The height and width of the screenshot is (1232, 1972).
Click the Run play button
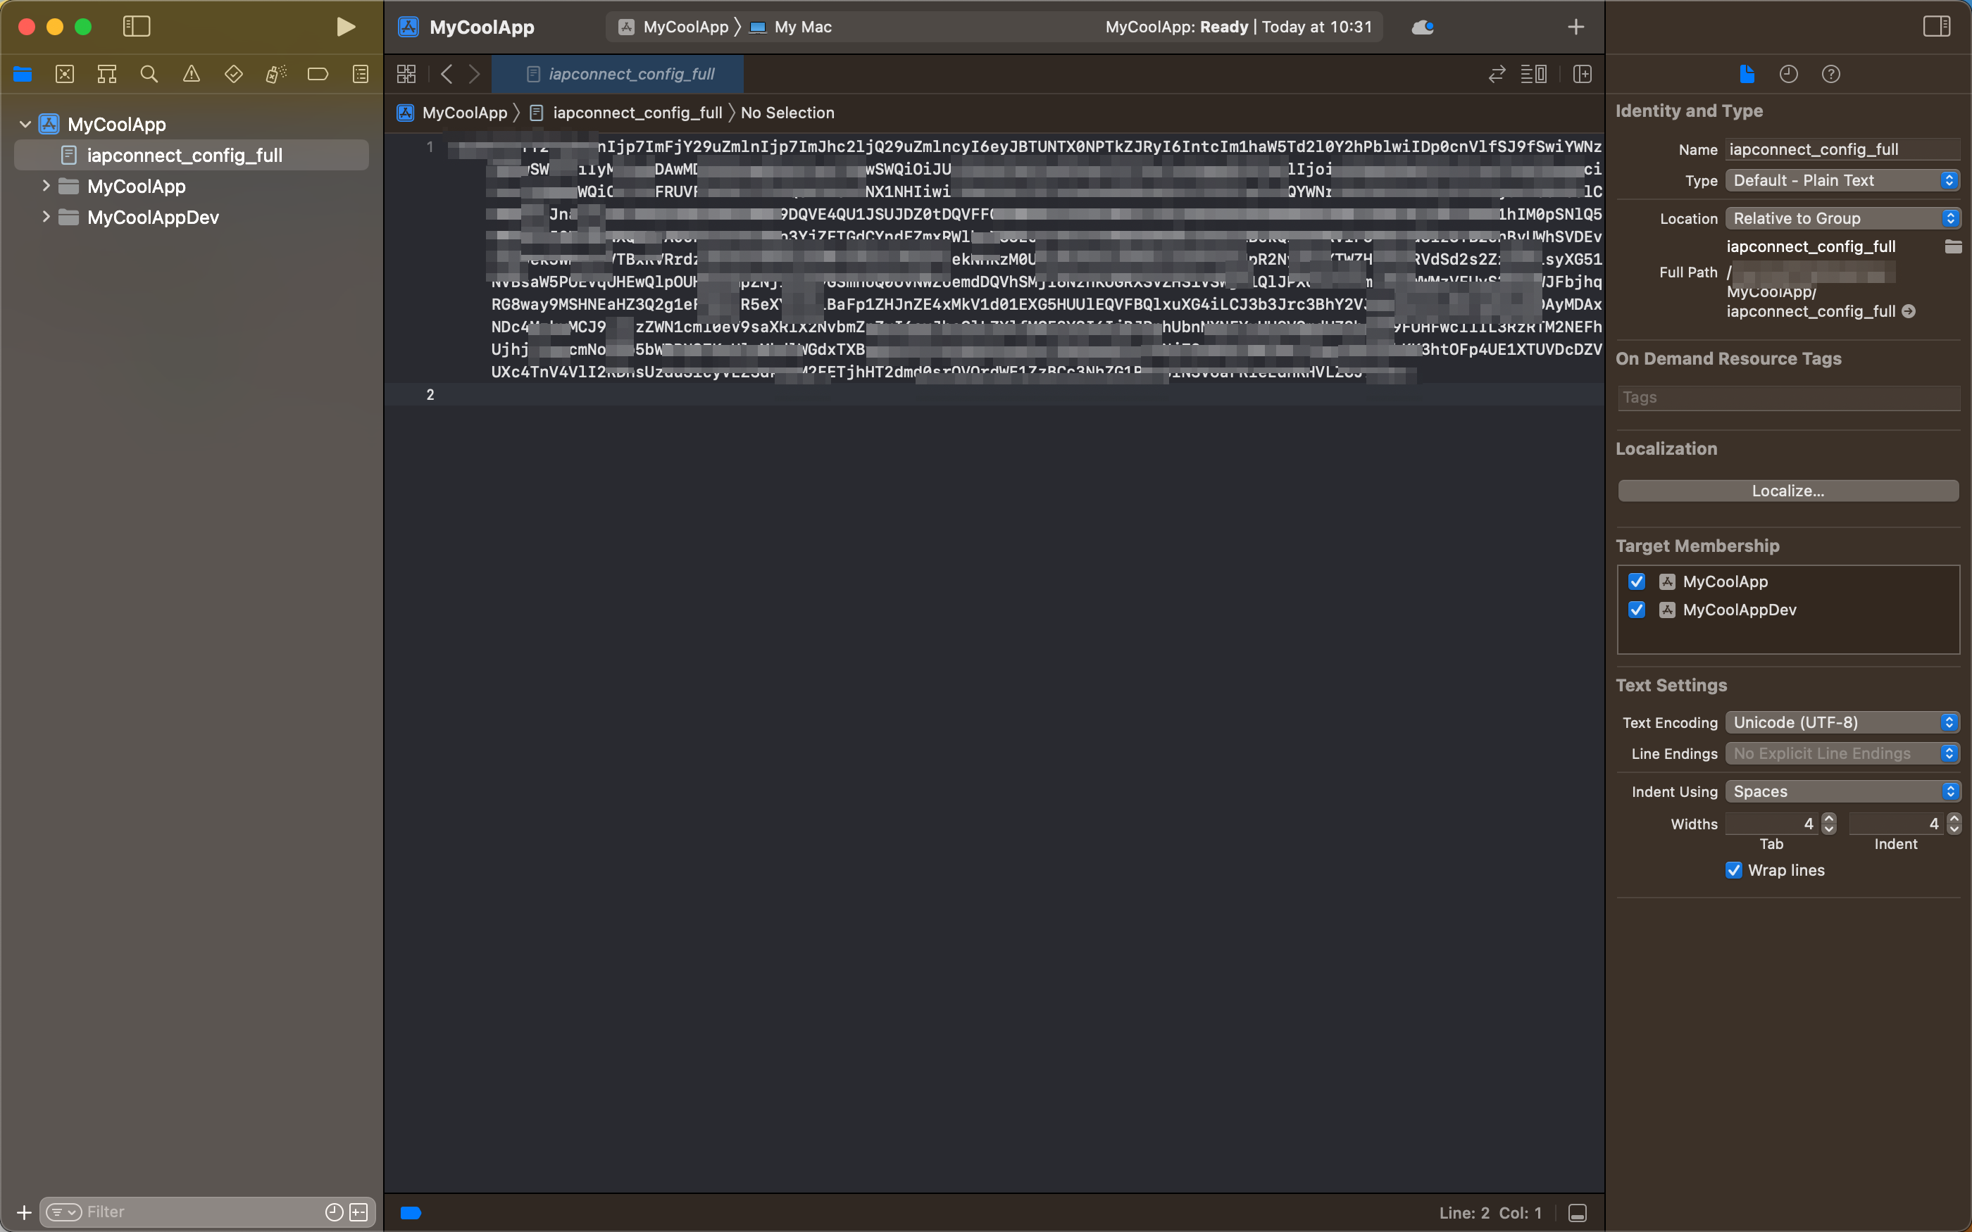point(346,27)
